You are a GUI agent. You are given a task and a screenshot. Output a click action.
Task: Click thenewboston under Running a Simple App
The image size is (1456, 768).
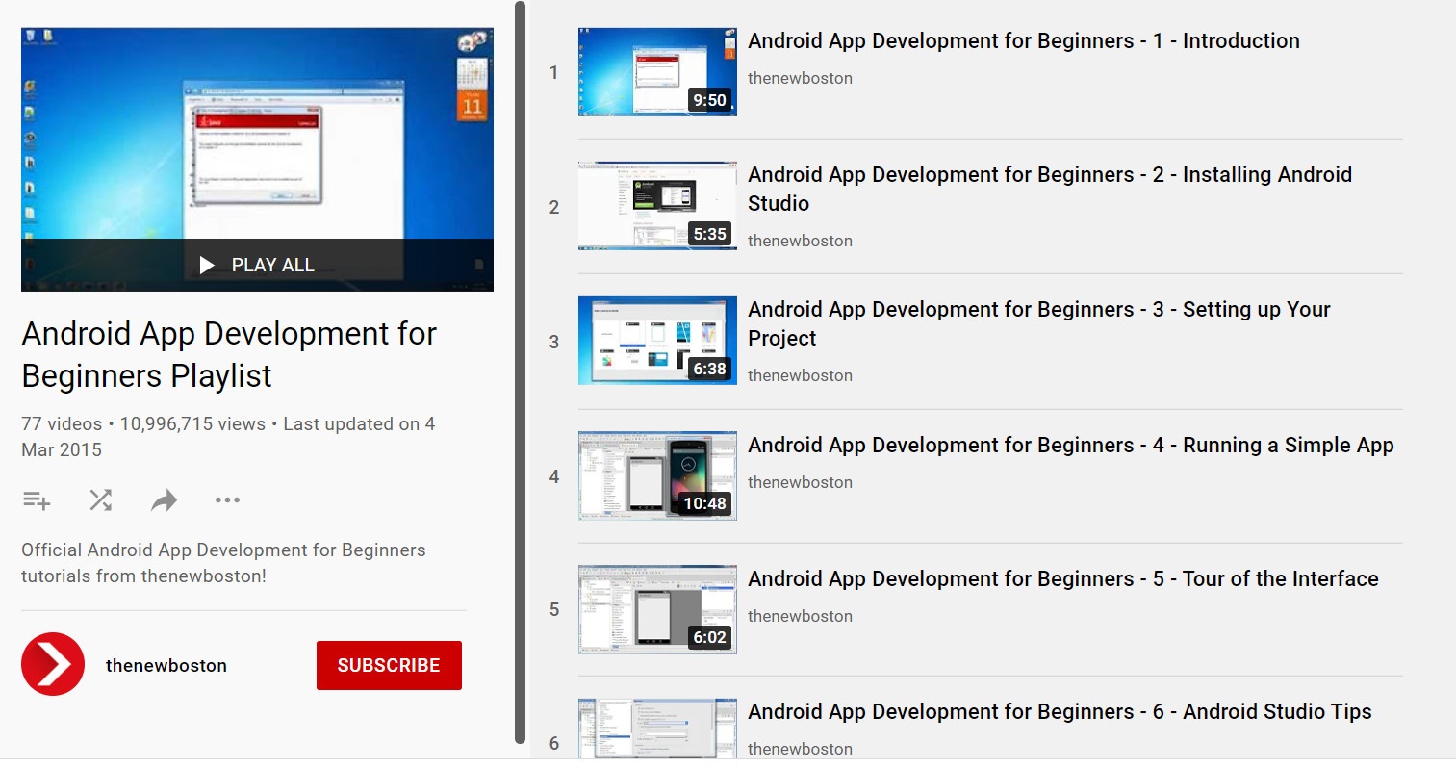click(800, 482)
